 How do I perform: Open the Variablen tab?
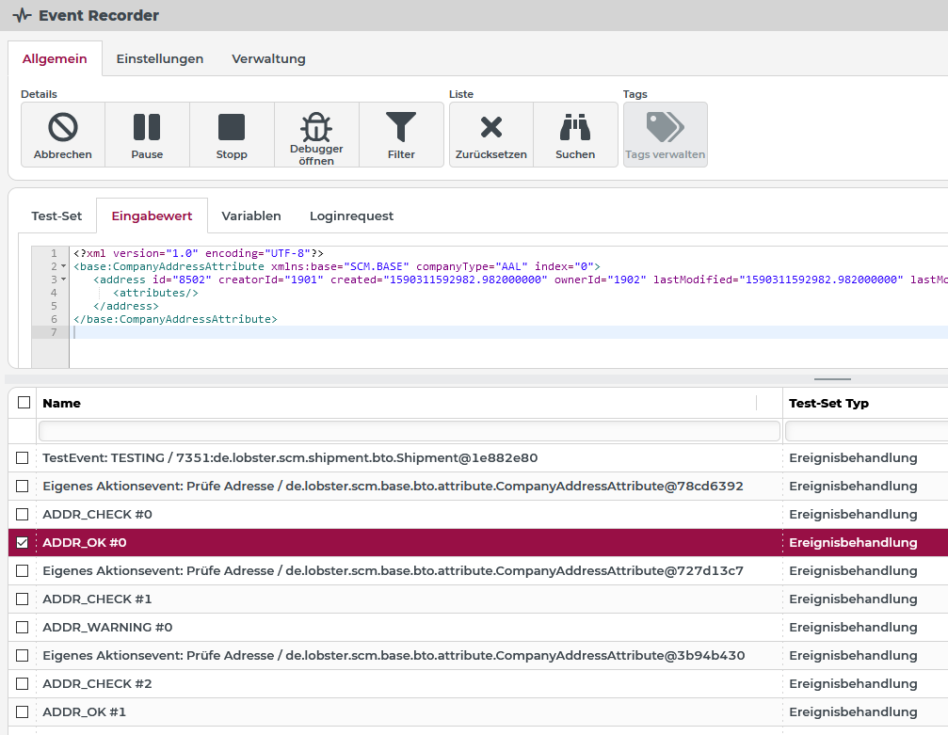(x=251, y=216)
